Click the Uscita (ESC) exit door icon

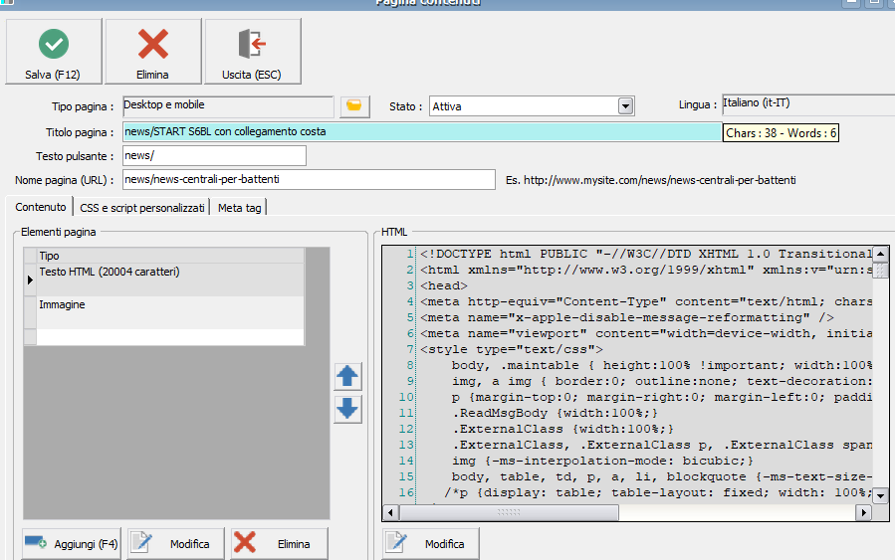point(252,45)
